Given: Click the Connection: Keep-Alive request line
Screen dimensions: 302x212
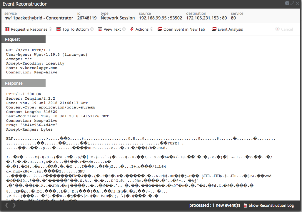Looking at the screenshot, I should (32, 73).
